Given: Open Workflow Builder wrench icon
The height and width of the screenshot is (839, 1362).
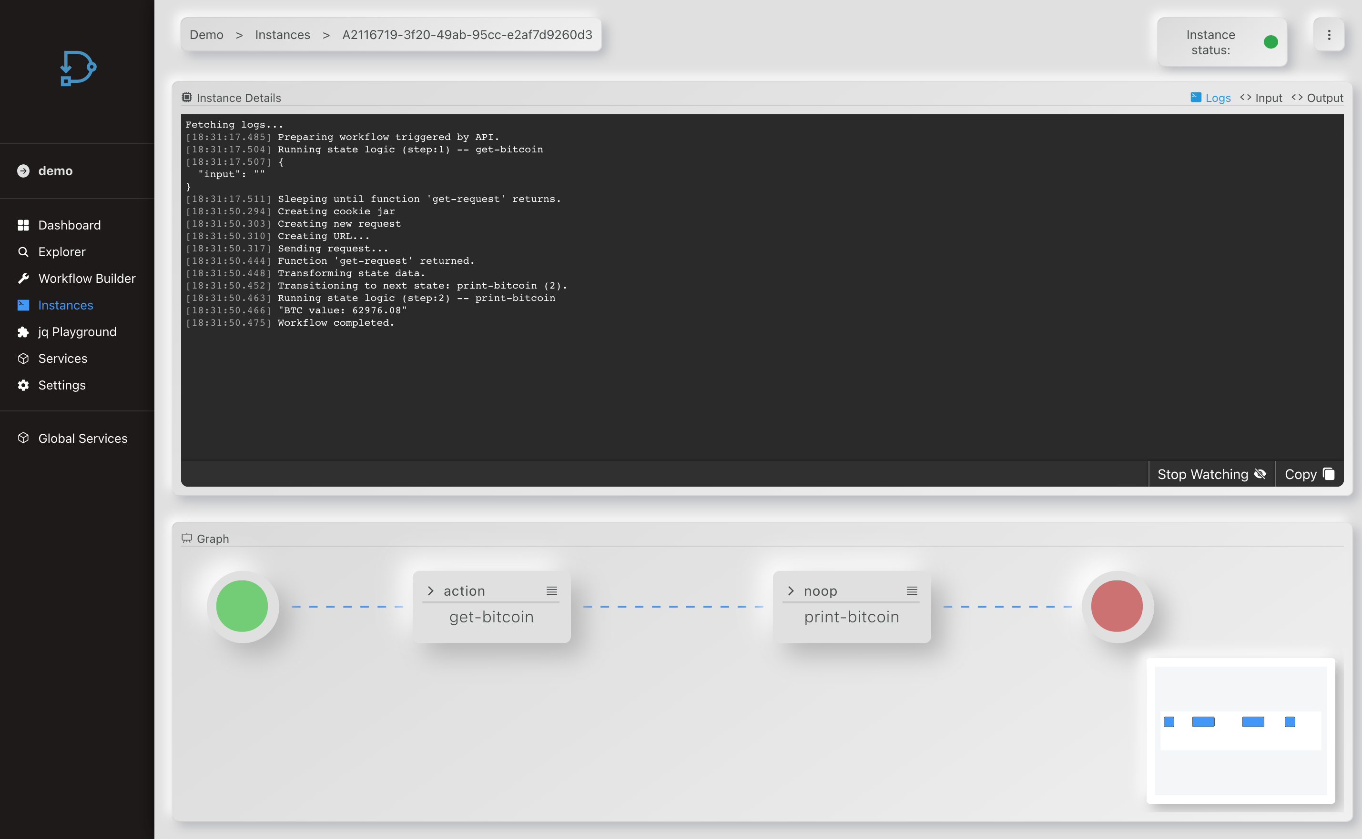Looking at the screenshot, I should pos(23,278).
